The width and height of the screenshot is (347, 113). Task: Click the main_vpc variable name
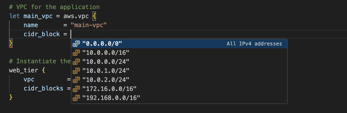pos(38,16)
